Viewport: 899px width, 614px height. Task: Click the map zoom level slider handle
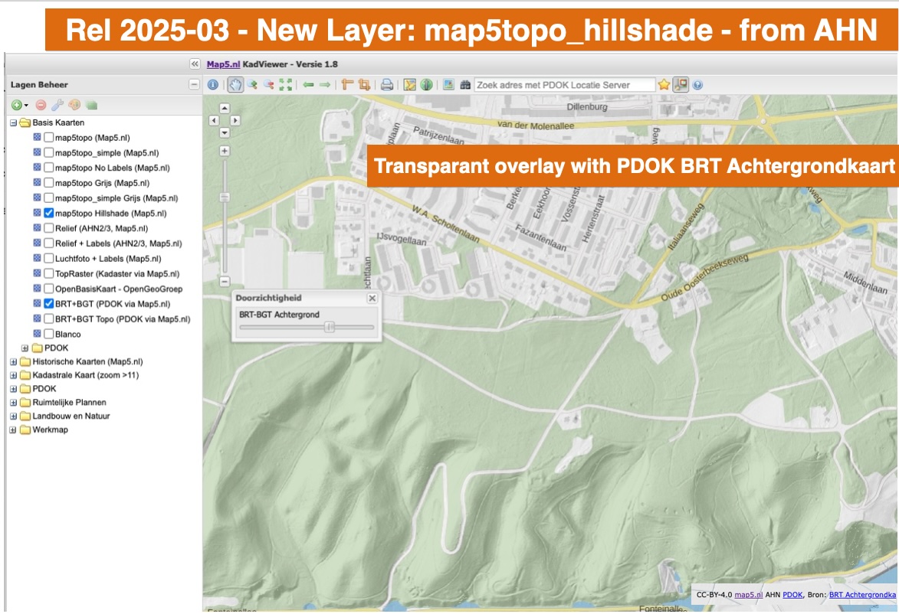(x=225, y=197)
